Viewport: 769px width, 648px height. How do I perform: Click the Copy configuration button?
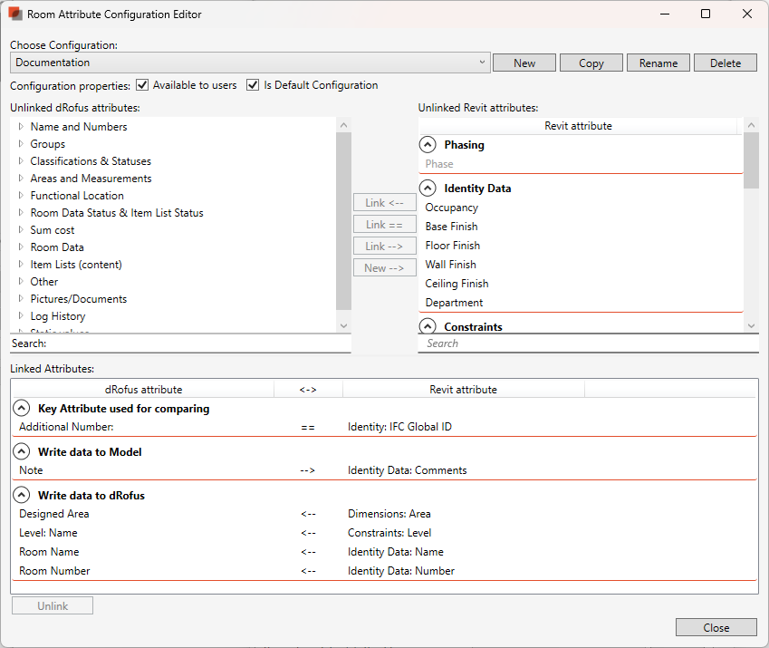(x=591, y=63)
